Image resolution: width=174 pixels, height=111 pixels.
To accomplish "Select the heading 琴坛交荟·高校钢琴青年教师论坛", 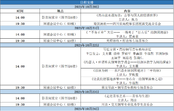I will point(127,49).
